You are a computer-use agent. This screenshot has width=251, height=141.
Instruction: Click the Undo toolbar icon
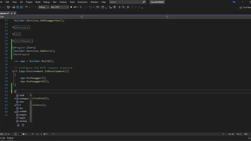26,7
